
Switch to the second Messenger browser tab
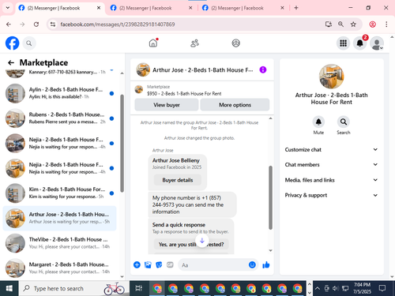[151, 8]
